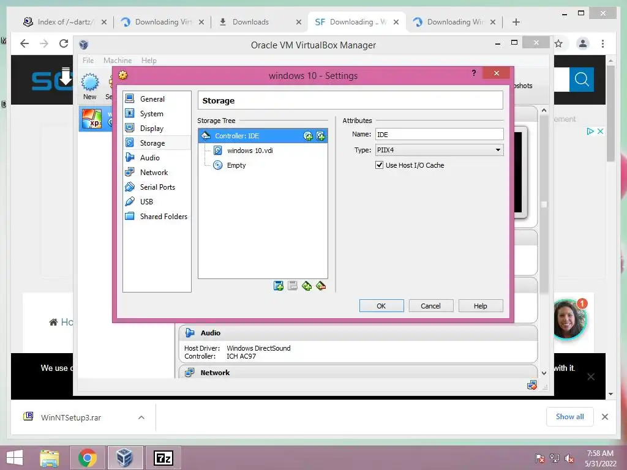This screenshot has height=470, width=627.
Task: Switch to the Downloads browser tab
Action: pyautogui.click(x=260, y=22)
